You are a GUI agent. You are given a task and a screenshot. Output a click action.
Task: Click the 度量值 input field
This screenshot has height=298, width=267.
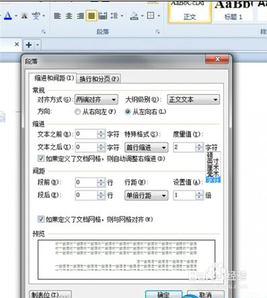click(184, 147)
